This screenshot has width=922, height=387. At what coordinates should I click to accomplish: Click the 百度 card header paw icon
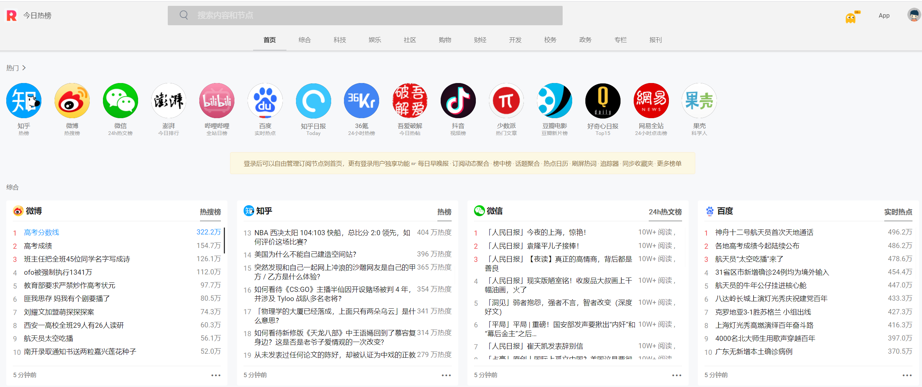(710, 211)
